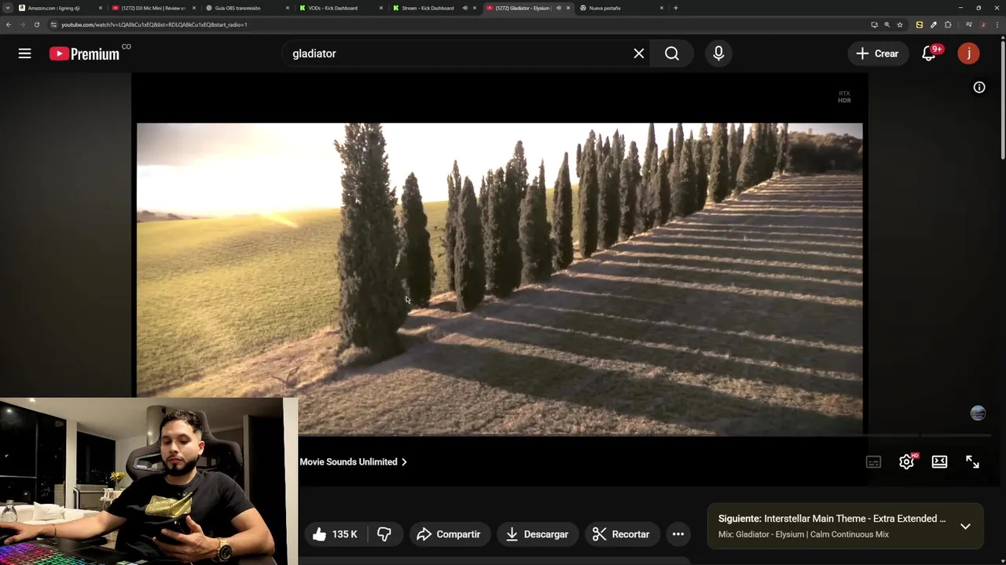The height and width of the screenshot is (565, 1006).
Task: Enter fullscreen mode on the player
Action: [972, 462]
